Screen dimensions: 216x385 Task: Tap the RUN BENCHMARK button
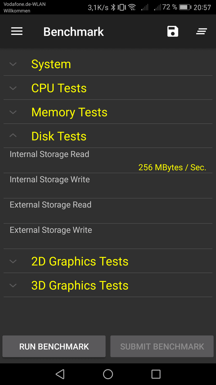click(x=54, y=346)
